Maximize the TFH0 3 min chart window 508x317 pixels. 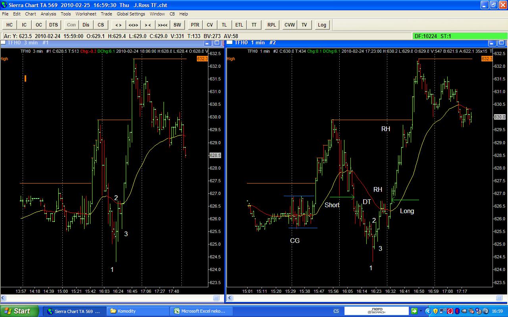click(217, 43)
